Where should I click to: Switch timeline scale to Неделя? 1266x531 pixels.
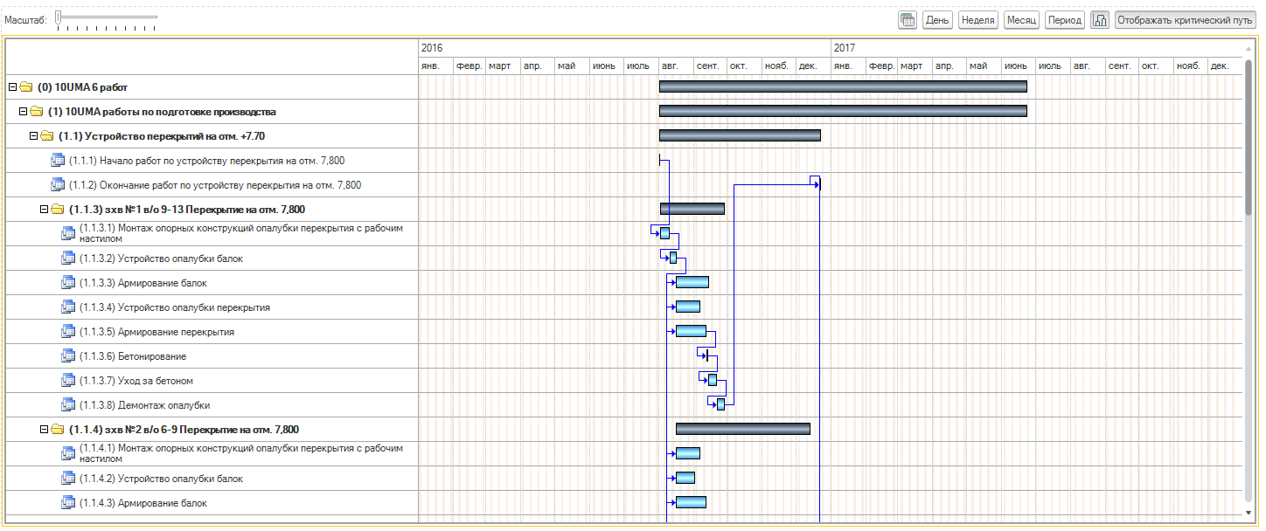click(x=977, y=20)
